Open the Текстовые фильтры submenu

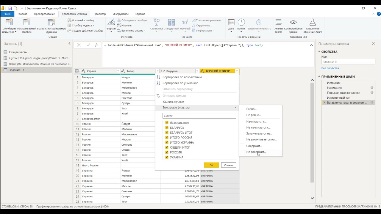tap(197, 108)
